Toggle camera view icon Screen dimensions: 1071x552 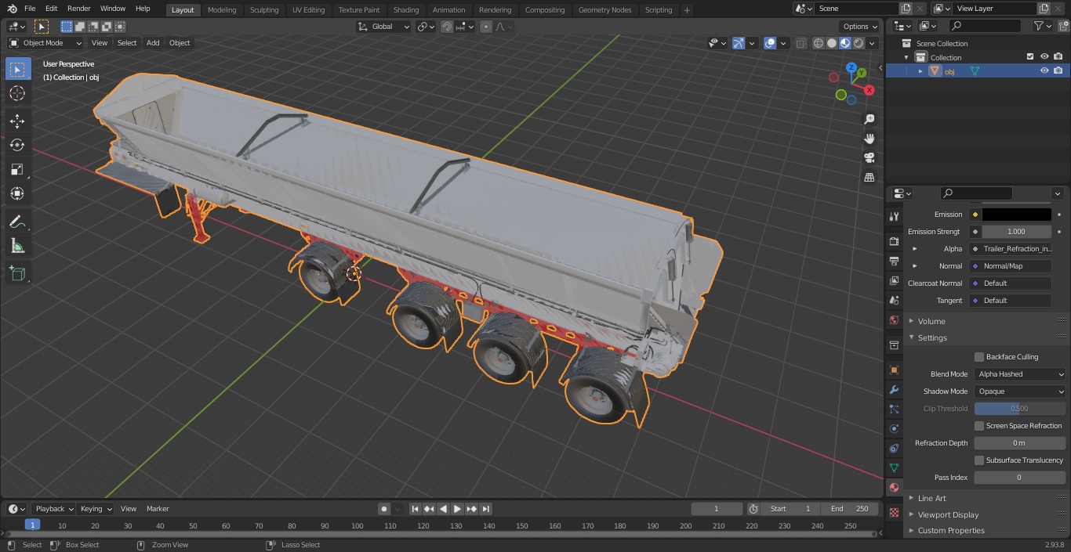pos(869,158)
